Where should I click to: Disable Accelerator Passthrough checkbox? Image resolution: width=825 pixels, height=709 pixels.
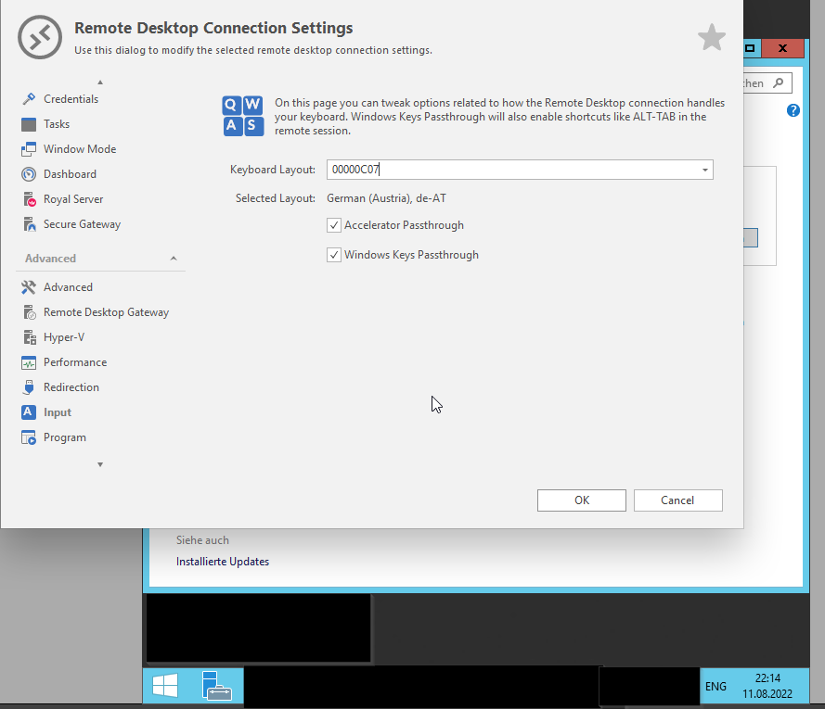tap(334, 225)
